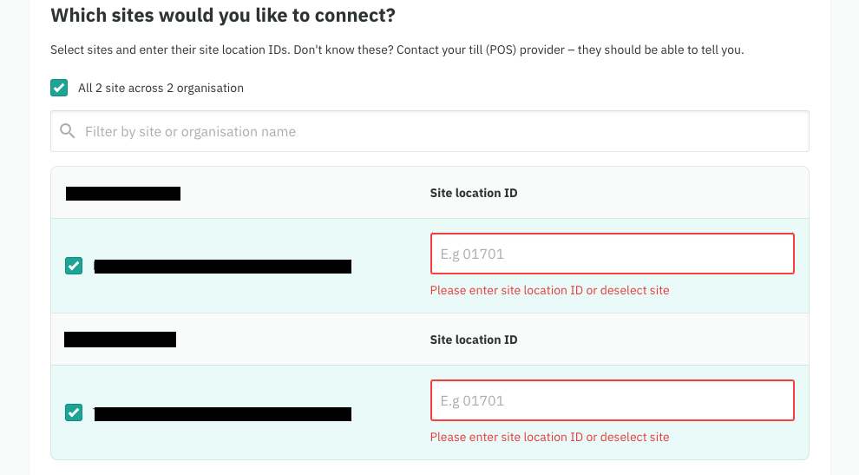Image resolution: width=859 pixels, height=475 pixels.
Task: Click the magnifier search icon in filter box
Action: click(68, 132)
